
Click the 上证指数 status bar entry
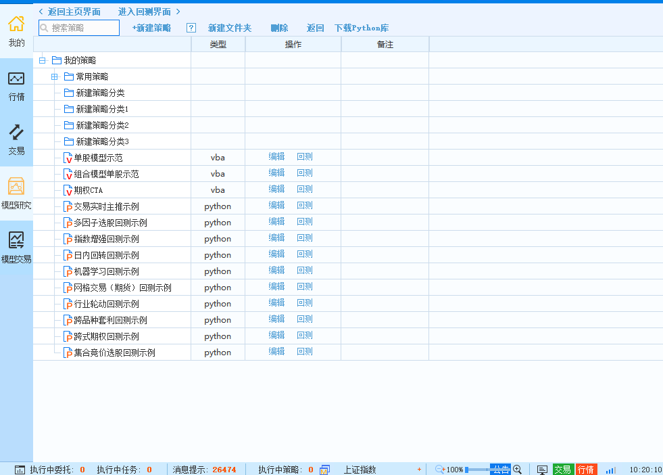coord(360,470)
